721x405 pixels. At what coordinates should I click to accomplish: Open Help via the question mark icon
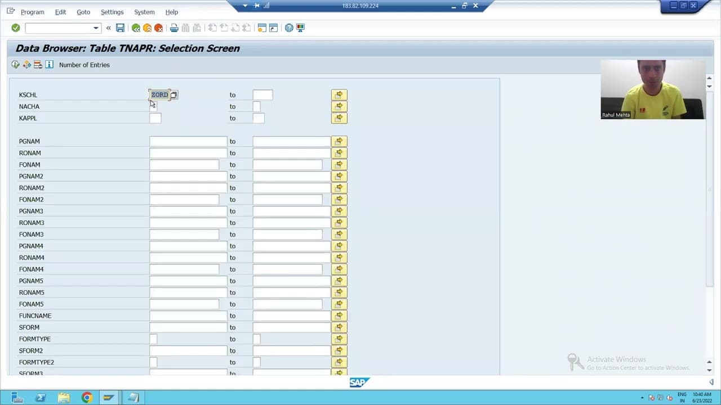point(289,28)
